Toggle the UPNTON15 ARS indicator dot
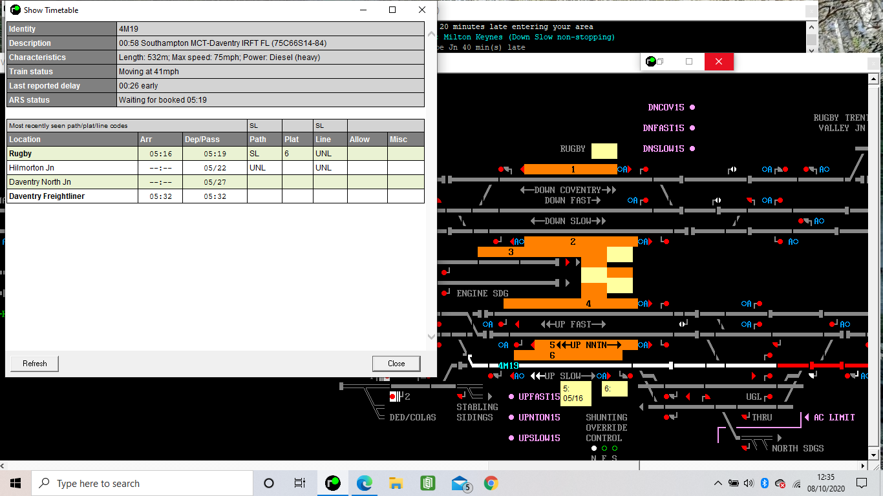Viewport: 883px width, 496px height. tap(511, 417)
